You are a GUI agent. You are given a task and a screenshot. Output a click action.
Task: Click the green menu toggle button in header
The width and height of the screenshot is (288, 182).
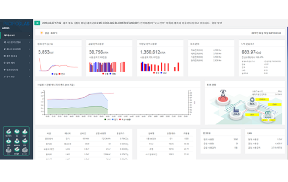tap(37, 23)
